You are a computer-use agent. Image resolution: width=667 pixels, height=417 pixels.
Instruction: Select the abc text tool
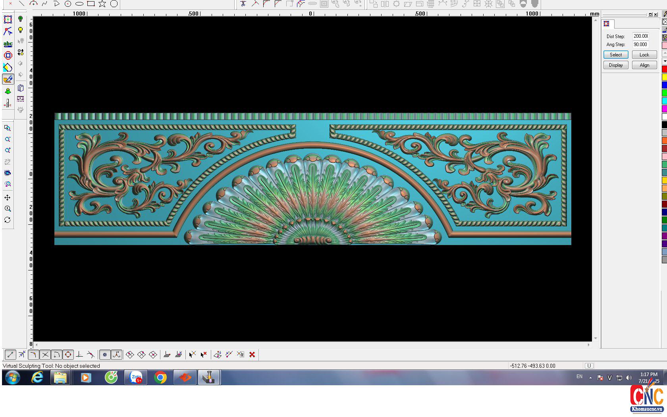(8, 44)
